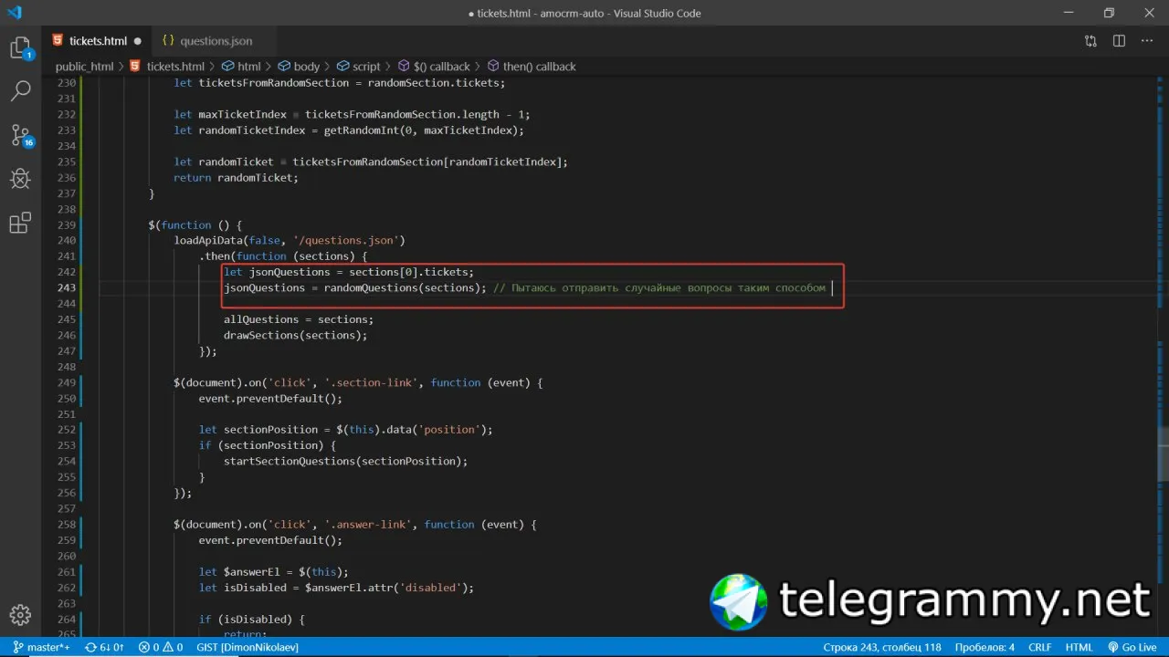
Task: Open the Manage gear menu
Action: point(20,614)
